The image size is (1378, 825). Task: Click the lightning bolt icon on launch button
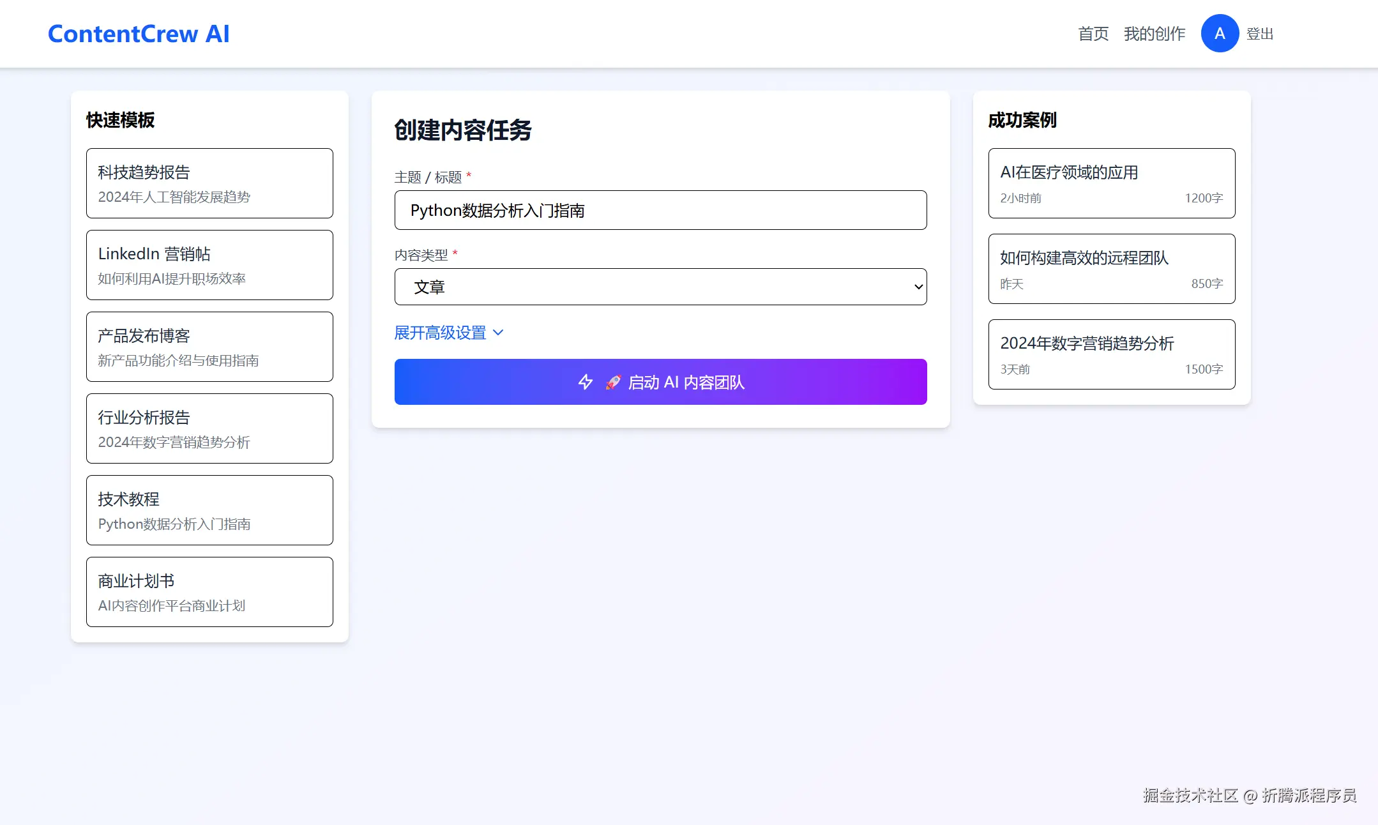coord(585,382)
